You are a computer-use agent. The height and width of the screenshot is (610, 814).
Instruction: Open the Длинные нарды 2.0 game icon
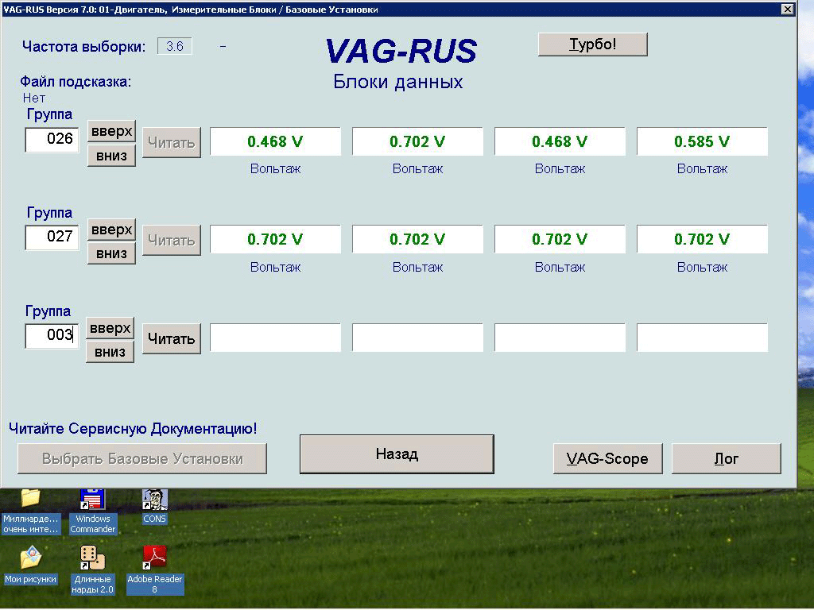(93, 559)
